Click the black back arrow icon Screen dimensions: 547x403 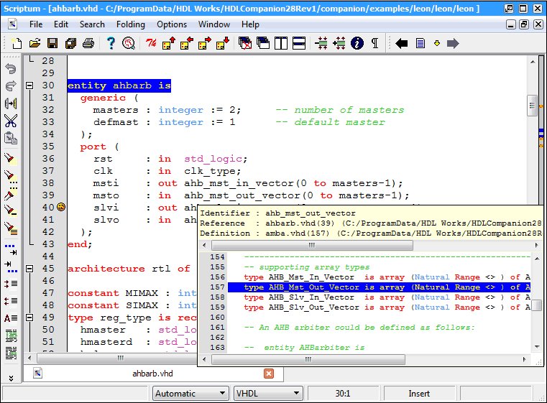tap(402, 43)
